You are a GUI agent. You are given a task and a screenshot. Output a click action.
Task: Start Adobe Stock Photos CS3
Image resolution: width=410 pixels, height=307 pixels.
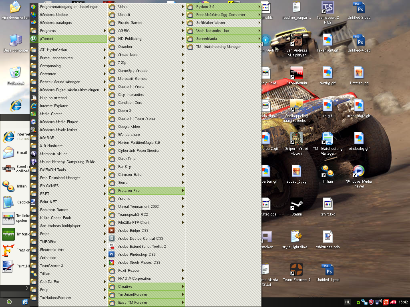[146, 263]
